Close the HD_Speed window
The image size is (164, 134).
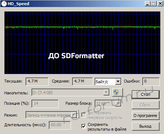pos(160,4)
